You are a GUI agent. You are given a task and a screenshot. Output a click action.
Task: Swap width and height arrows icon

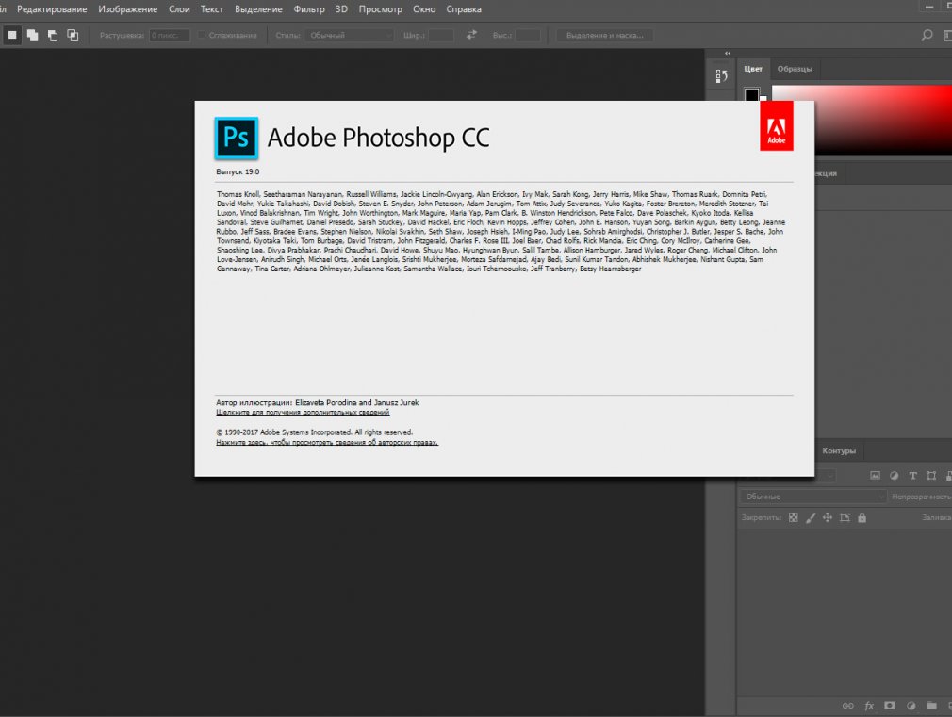coord(471,35)
